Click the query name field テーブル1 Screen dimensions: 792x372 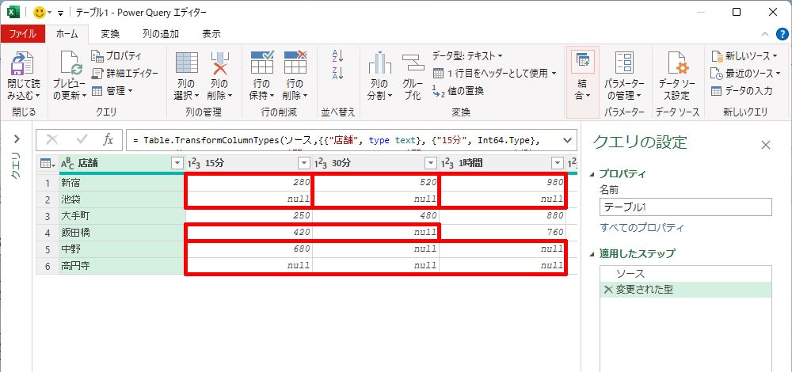[x=685, y=207]
